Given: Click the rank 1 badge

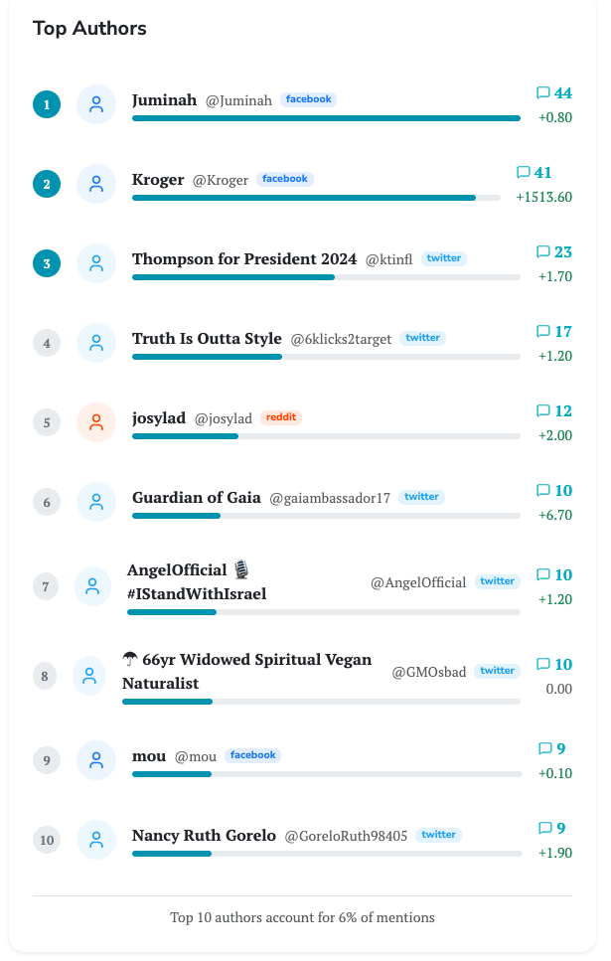Looking at the screenshot, I should click(x=47, y=104).
